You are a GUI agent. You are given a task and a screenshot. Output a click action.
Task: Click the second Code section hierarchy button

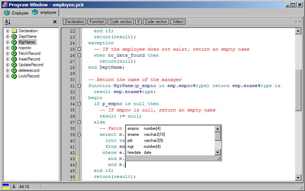pos(156,22)
